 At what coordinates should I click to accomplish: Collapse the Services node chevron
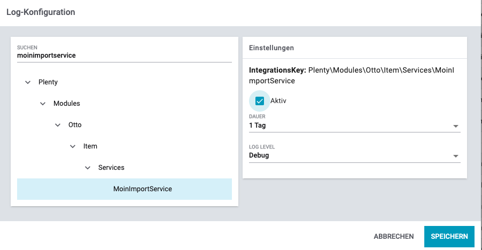click(x=88, y=168)
